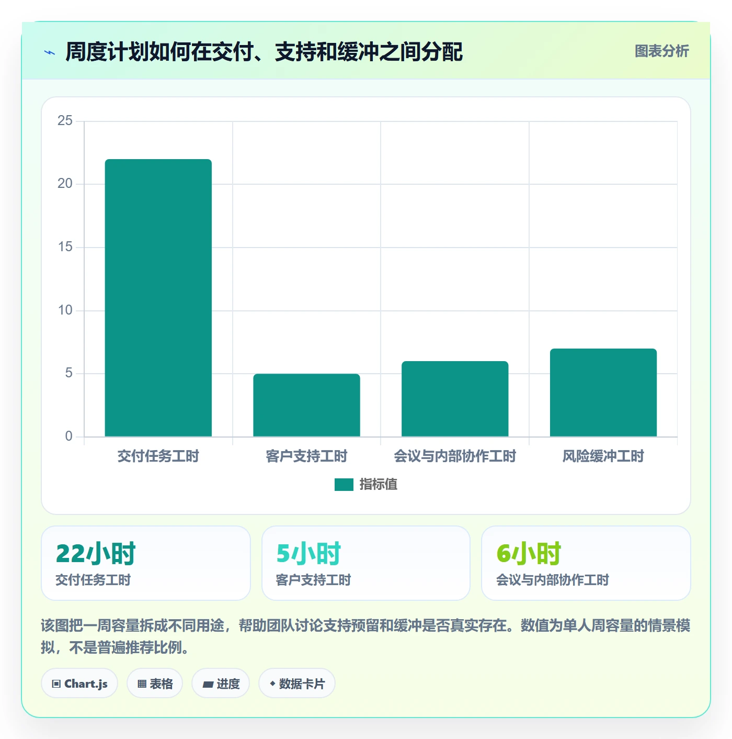Select the Chart.js tag

(79, 684)
